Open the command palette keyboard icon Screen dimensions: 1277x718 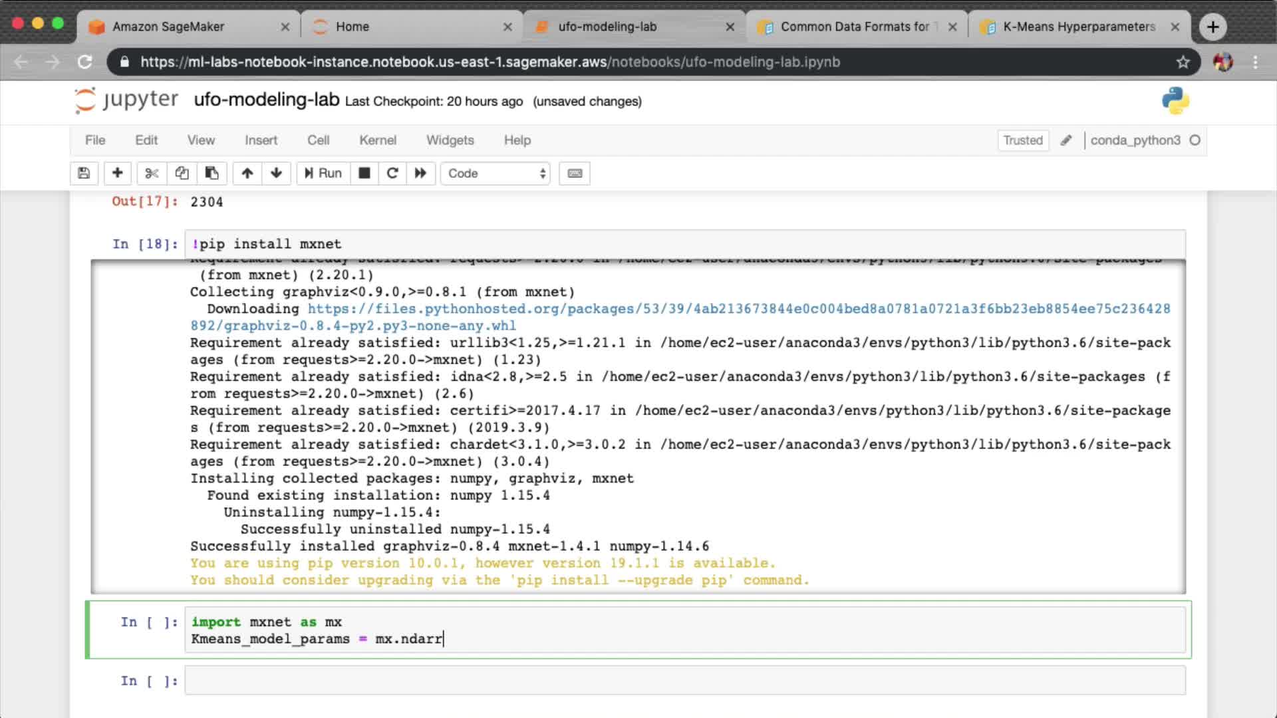pos(575,174)
